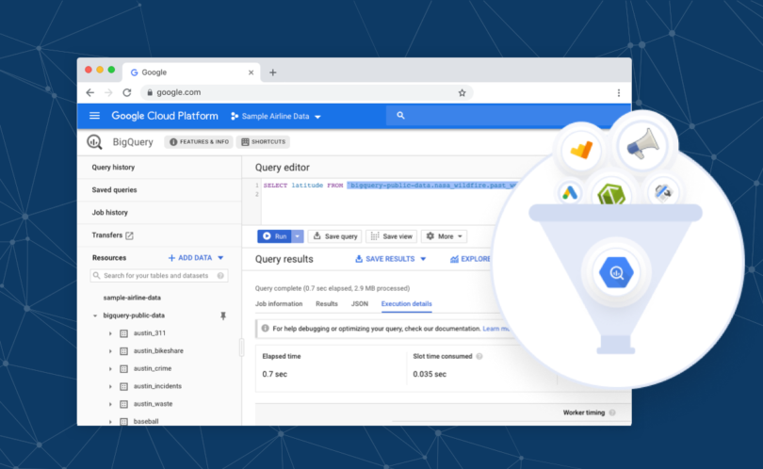Click the megaphone icon in the funnel graphic
Screen dimensions: 763x469
(x=642, y=144)
